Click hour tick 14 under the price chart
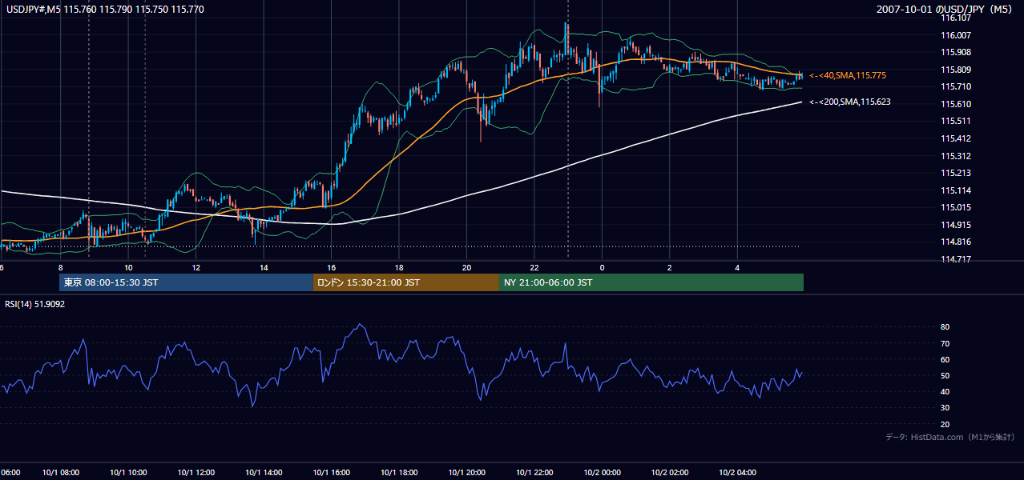The height and width of the screenshot is (480, 1024). pyautogui.click(x=264, y=267)
